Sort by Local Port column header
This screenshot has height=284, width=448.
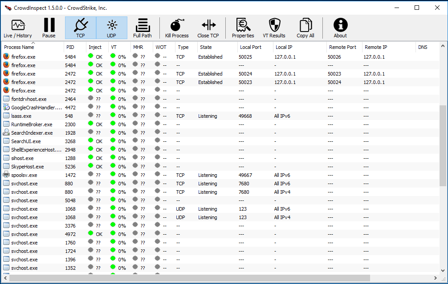click(255, 47)
